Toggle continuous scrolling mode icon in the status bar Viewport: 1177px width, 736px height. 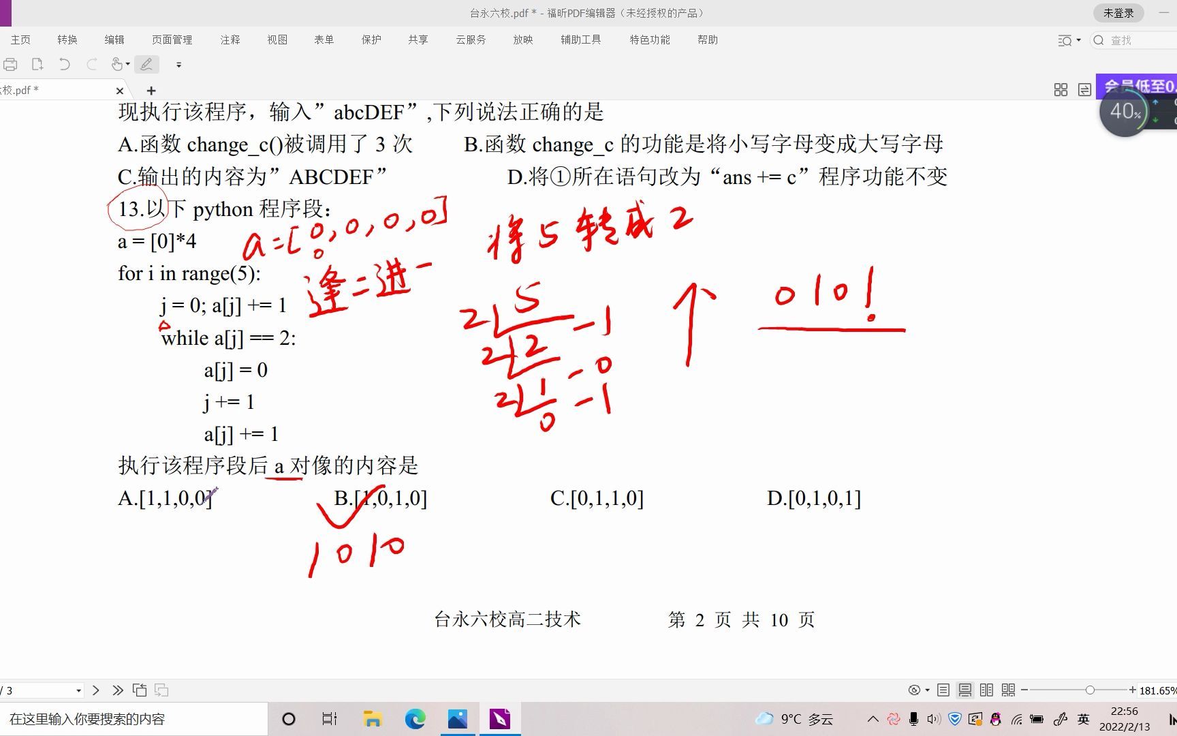965,690
